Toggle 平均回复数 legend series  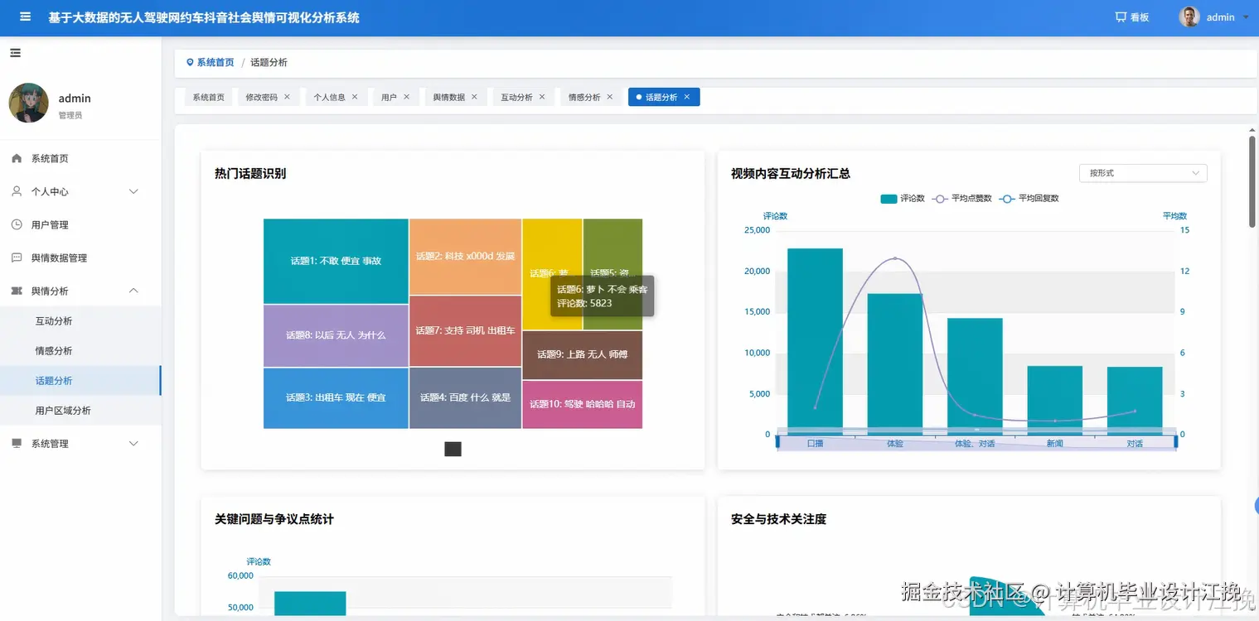click(x=1029, y=199)
